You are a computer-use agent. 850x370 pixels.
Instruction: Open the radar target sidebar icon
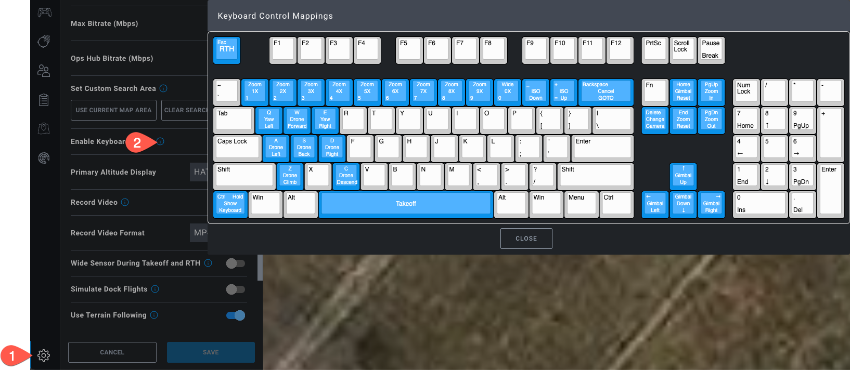click(x=44, y=158)
